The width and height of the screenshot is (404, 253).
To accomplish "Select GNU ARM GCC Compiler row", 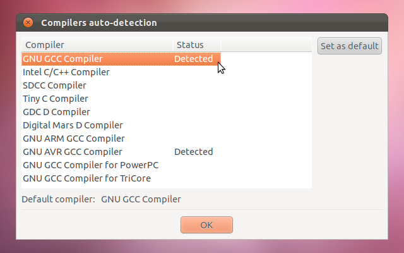I will (74, 139).
